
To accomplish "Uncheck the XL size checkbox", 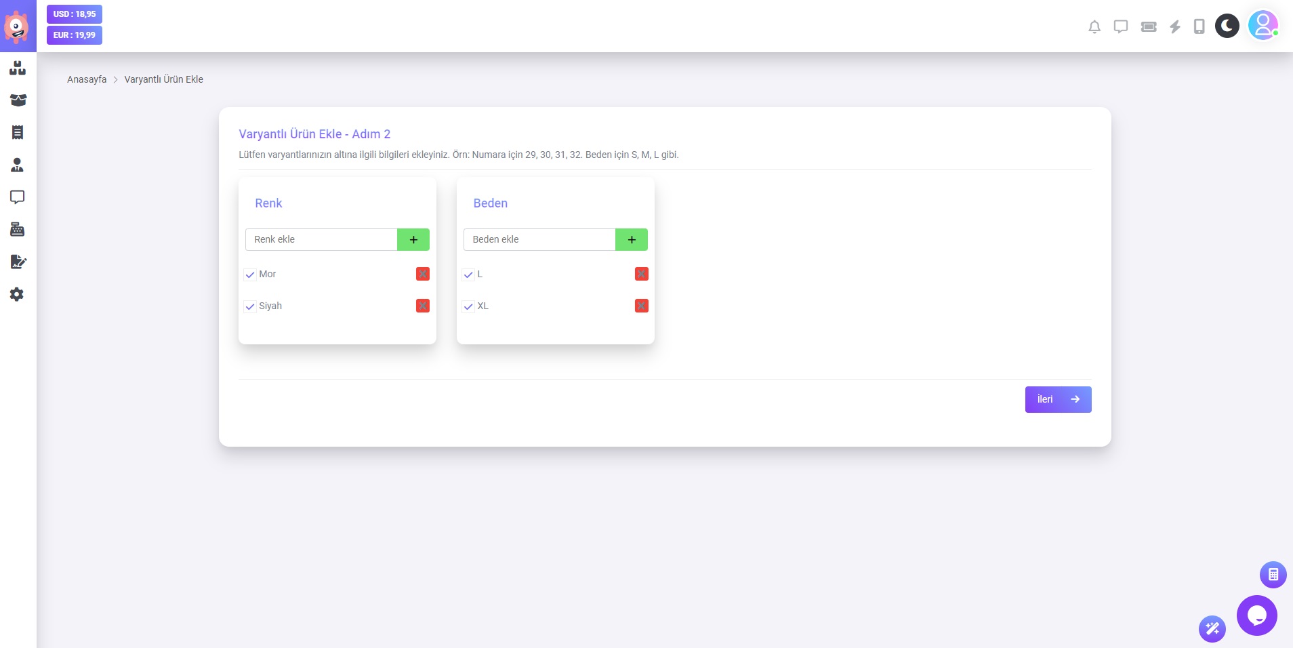I will point(468,306).
